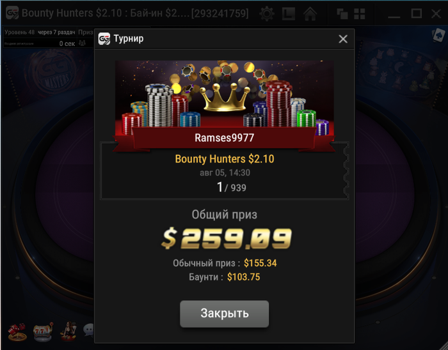Open the roulette and dice casino games icon
Screen dimensions: 448x350
17,331
